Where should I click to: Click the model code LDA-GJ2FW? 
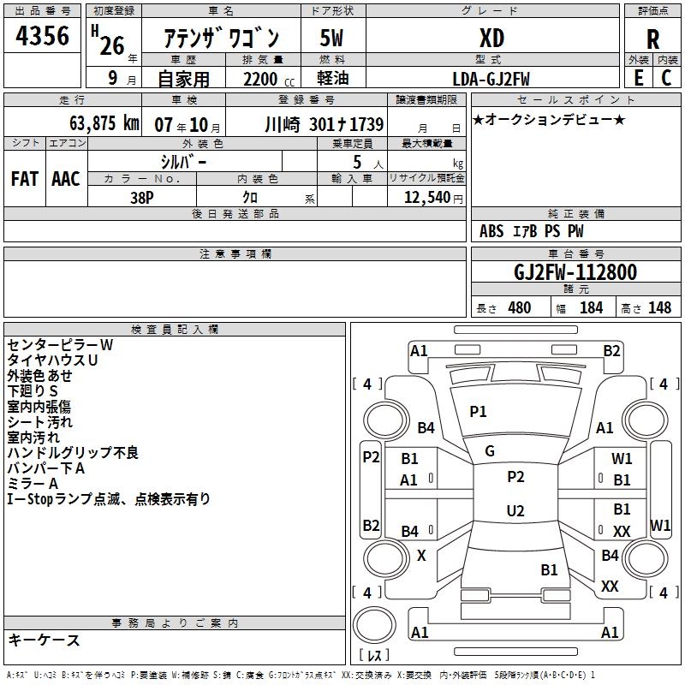click(x=491, y=79)
